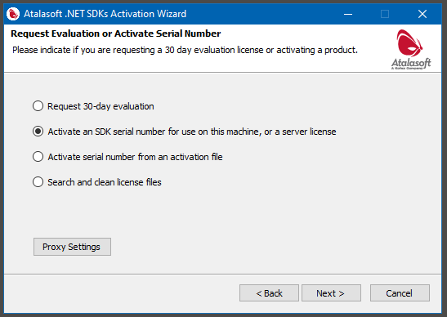Viewport: 447px width, 317px height.
Task: Click the window title 'Atalasoft .NET SDKs Activation Wizard'
Action: pyautogui.click(x=105, y=14)
